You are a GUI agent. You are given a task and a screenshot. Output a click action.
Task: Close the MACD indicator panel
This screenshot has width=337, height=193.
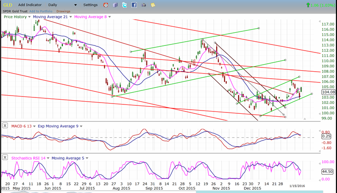[5, 126]
